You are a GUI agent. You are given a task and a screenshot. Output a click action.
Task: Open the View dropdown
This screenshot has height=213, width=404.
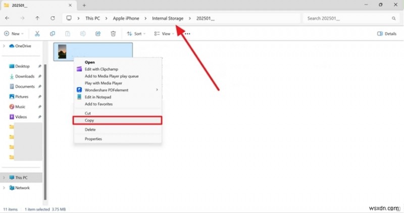(164, 34)
